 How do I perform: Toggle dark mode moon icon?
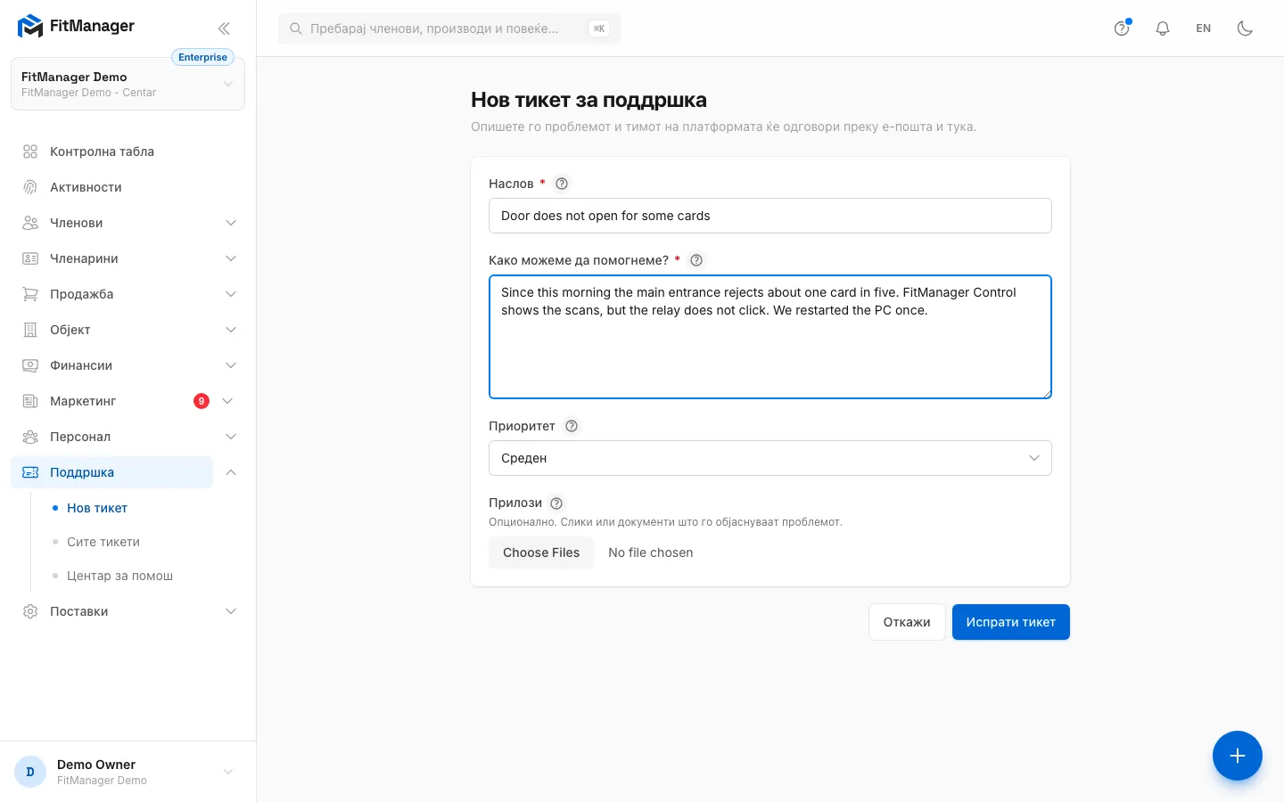coord(1245,28)
